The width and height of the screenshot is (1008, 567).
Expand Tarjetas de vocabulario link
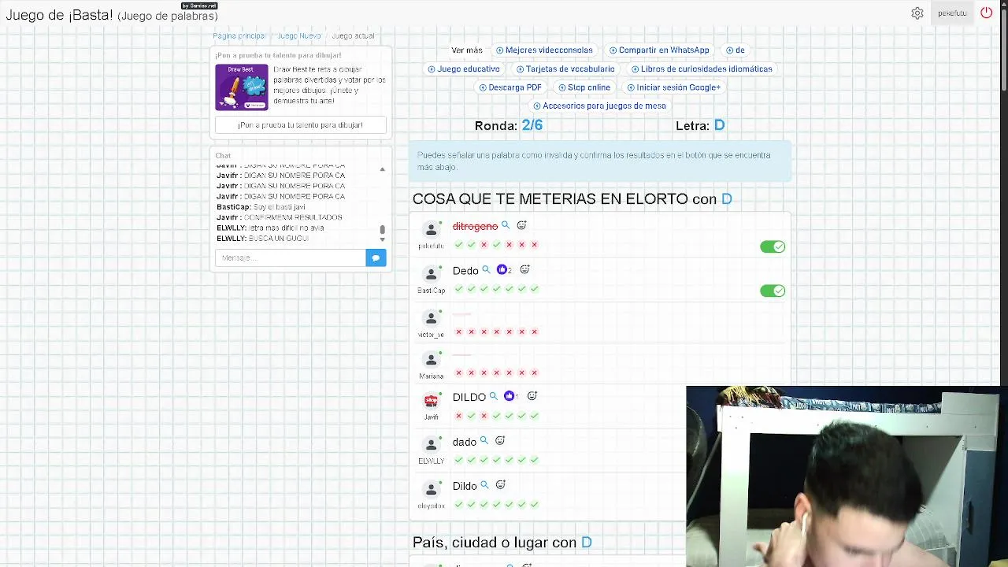point(565,69)
